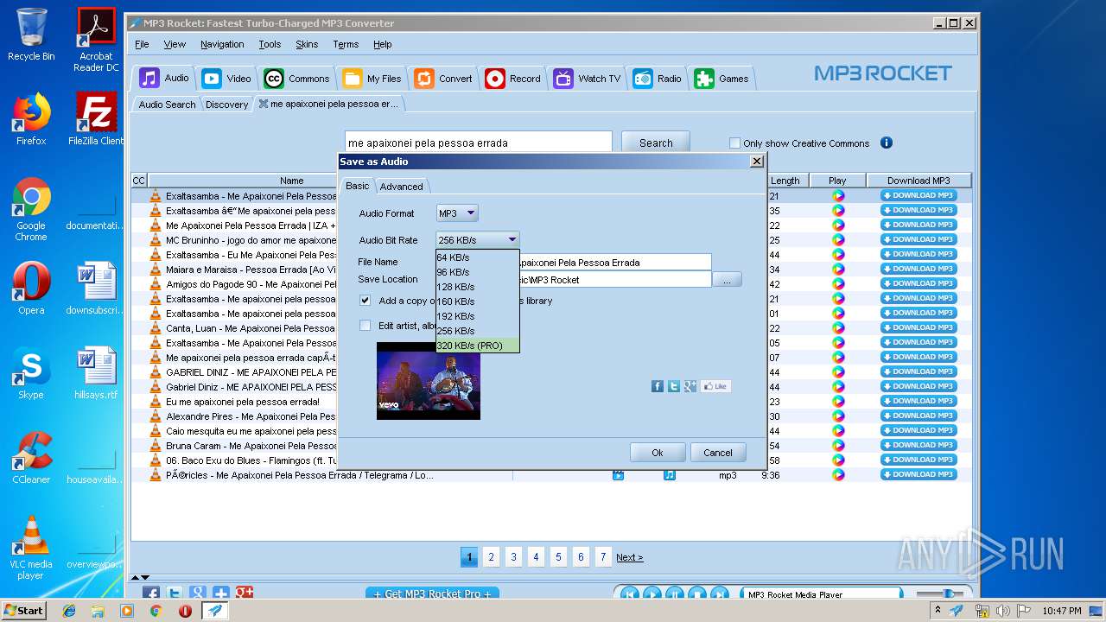Click the search text field
Viewport: 1106px width, 622px height.
pos(478,143)
